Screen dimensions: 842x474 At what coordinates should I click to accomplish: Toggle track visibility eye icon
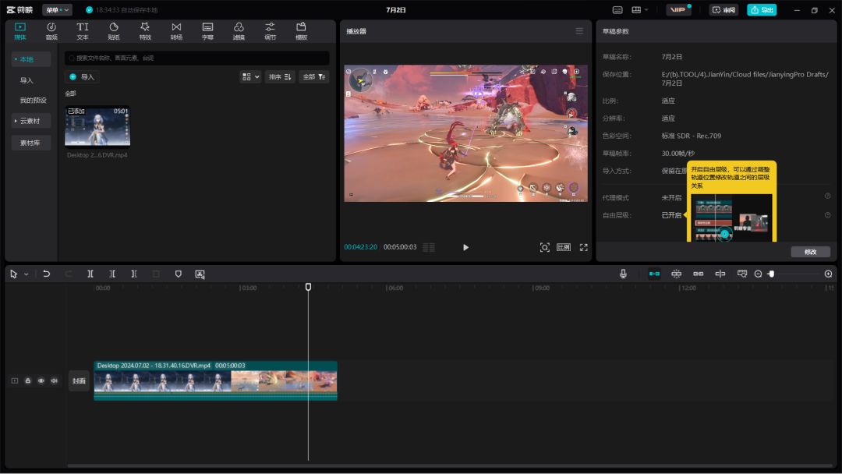(x=41, y=380)
